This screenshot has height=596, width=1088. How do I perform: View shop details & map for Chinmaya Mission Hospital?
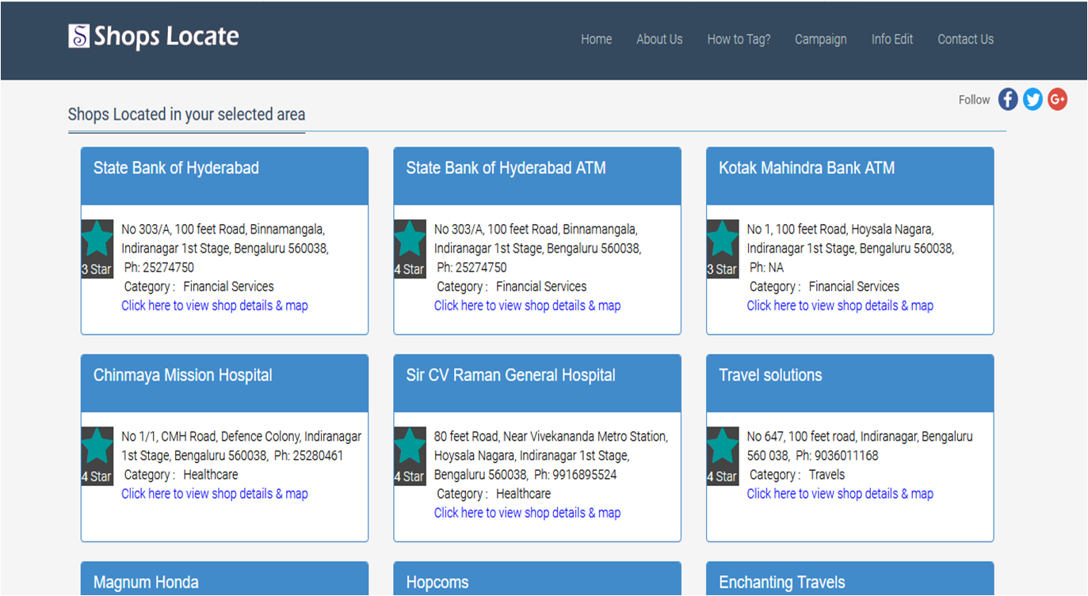215,494
